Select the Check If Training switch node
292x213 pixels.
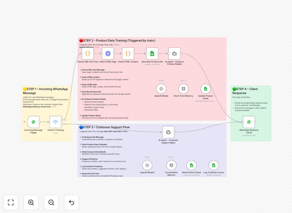(56, 122)
